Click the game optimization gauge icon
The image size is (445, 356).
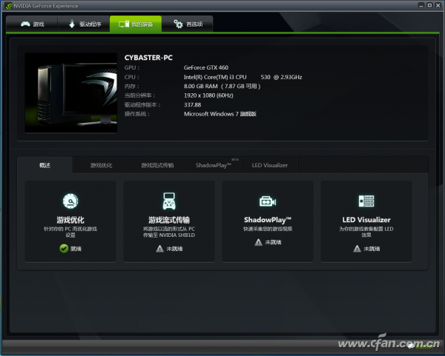pos(70,201)
